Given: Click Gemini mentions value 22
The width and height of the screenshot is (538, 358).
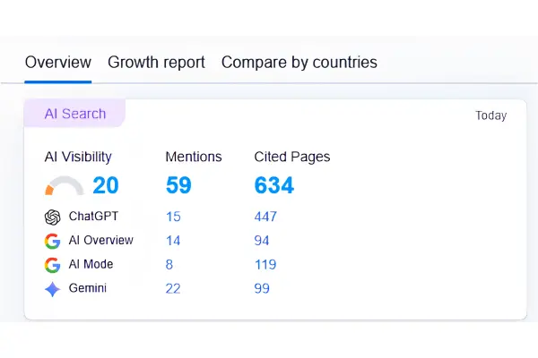Looking at the screenshot, I should tap(174, 288).
